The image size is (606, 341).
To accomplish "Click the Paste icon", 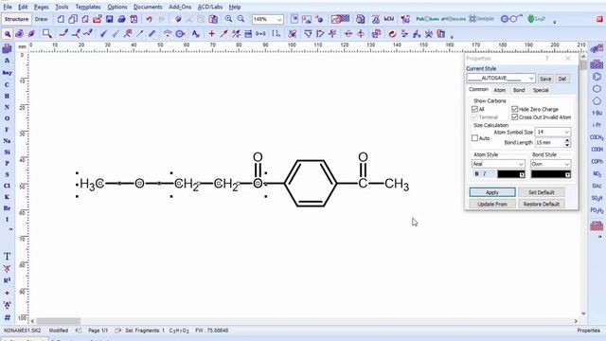I will [213, 19].
